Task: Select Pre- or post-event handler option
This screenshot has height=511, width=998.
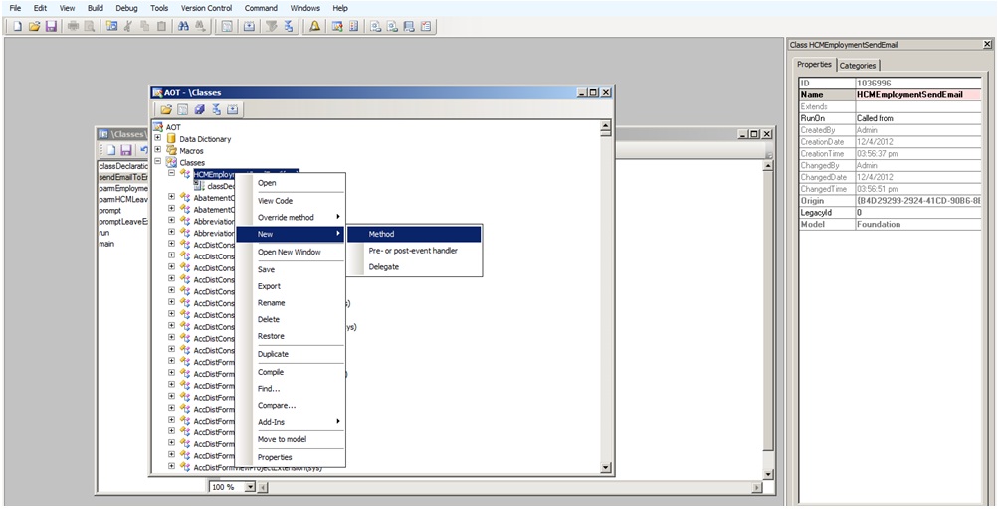Action: (413, 251)
